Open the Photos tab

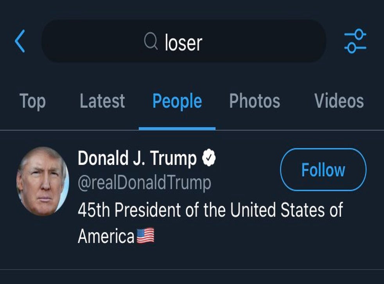(255, 101)
